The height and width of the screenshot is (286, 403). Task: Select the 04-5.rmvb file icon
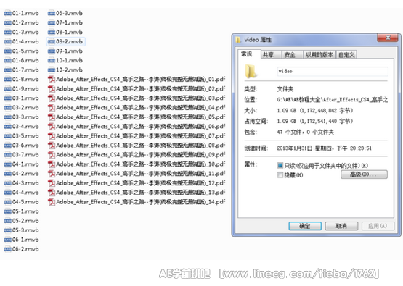[x=8, y=202]
